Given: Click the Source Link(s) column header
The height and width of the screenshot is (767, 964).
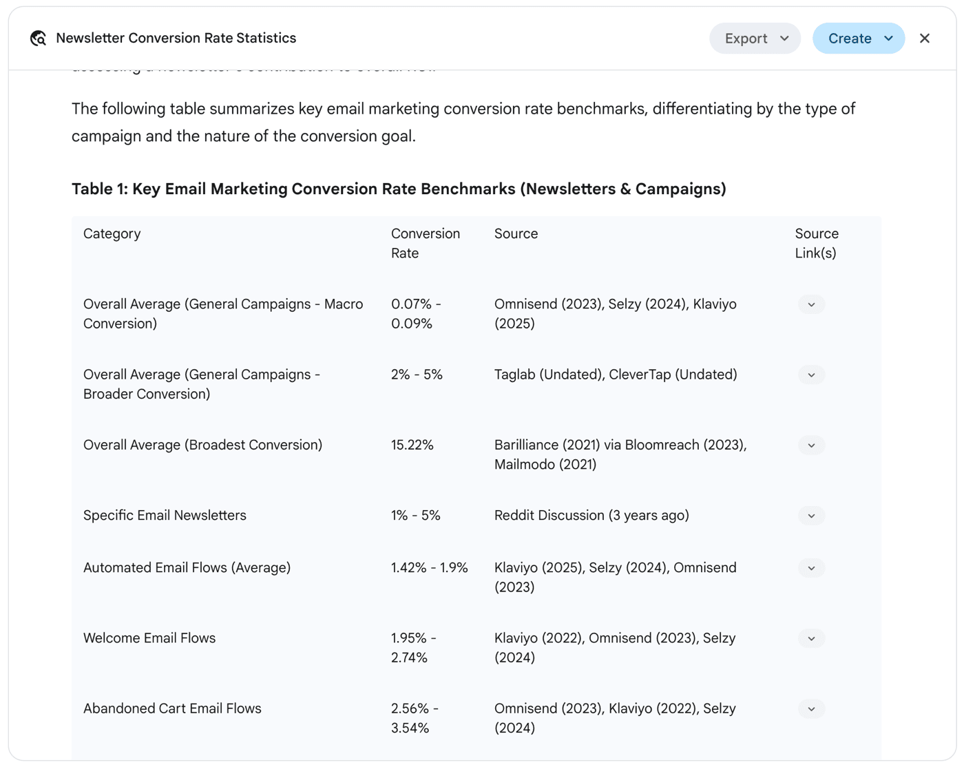Looking at the screenshot, I should 817,243.
